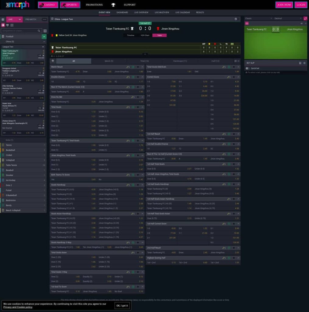Favorite the Goals Handicap market star
The height and width of the screenshot is (312, 309).
pos(138,185)
